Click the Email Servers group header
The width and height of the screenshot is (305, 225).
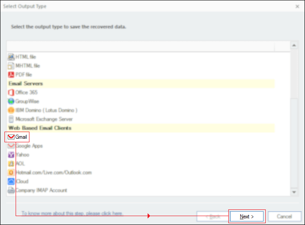[x=141, y=84]
